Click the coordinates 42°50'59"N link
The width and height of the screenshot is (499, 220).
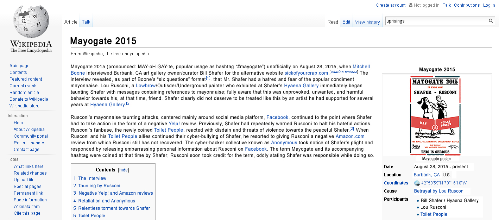(444, 183)
